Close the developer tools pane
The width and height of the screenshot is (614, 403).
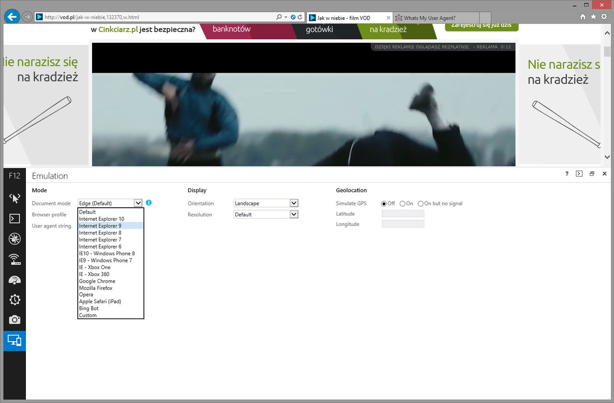(604, 174)
